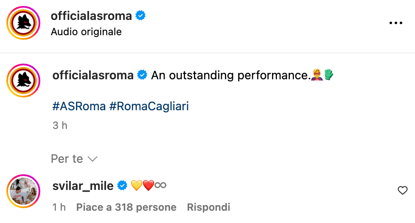
Task: Click the "3 h" post timestamp
Action: coord(60,125)
